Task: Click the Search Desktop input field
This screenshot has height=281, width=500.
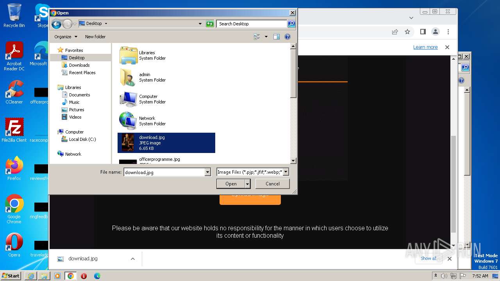Action: coord(252,24)
